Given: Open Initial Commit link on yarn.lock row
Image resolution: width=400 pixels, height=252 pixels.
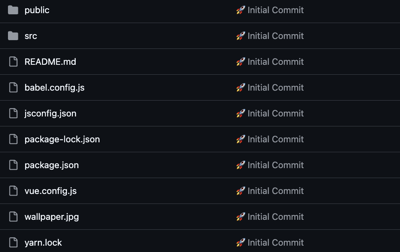Looking at the screenshot, I should (x=275, y=242).
